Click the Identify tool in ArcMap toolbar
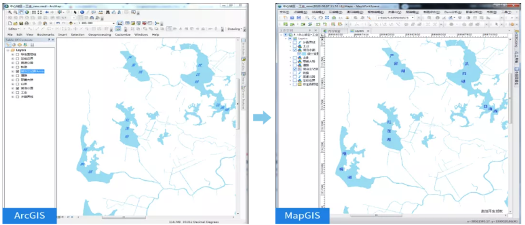Image resolution: width=525 pixels, height=225 pixels. point(82,12)
